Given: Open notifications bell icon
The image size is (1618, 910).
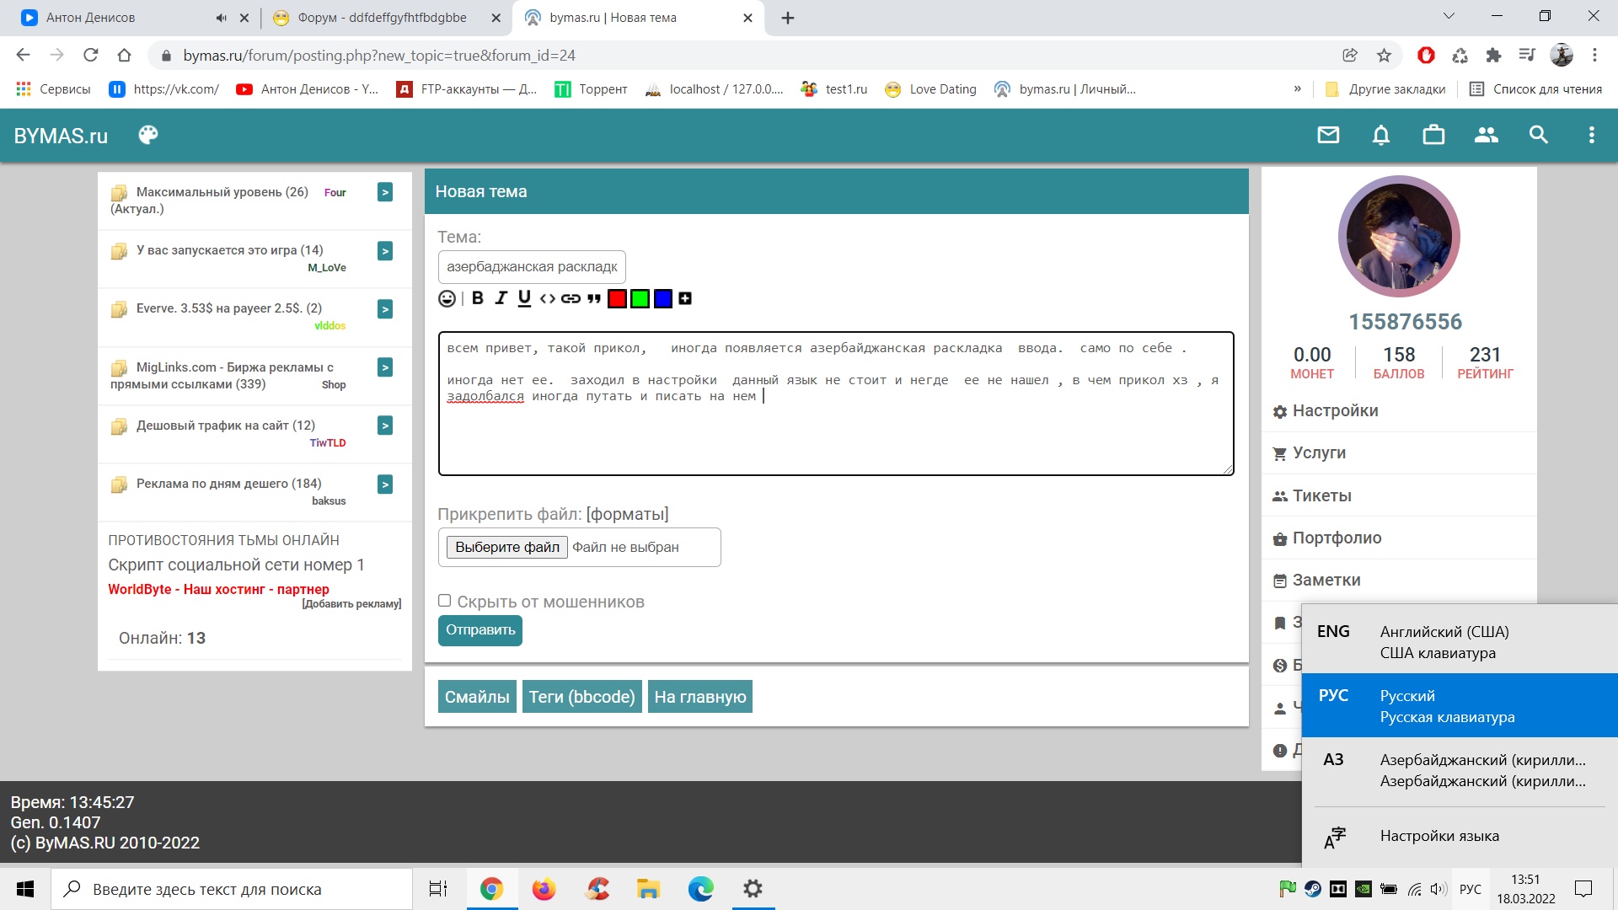Looking at the screenshot, I should click(1381, 135).
